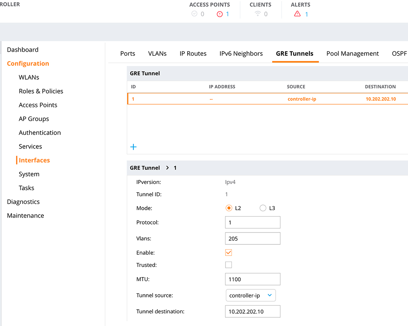Select the GRE Tunnels tab
The height and width of the screenshot is (326, 408).
pyautogui.click(x=294, y=54)
